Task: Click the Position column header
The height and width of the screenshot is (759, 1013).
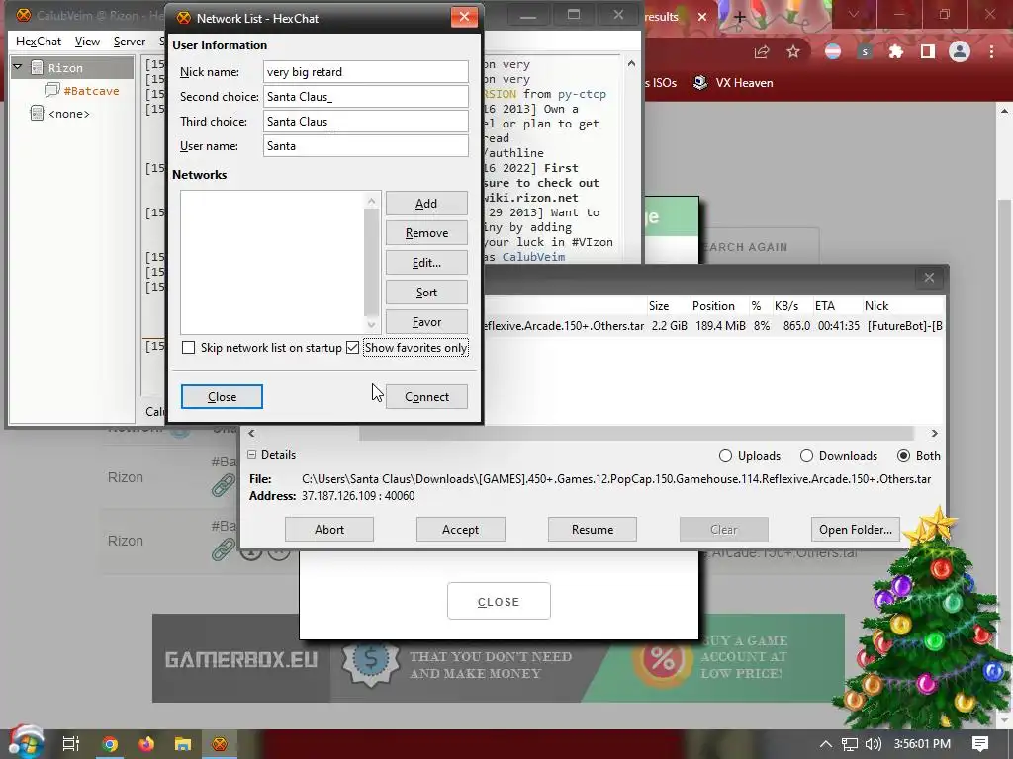Action: pyautogui.click(x=713, y=306)
